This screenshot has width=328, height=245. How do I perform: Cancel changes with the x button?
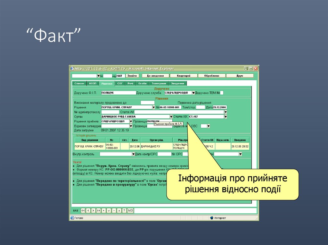coord(119,211)
